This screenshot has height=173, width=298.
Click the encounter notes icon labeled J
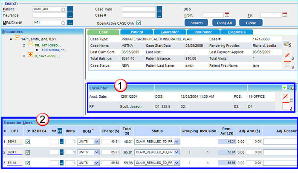click(x=286, y=106)
